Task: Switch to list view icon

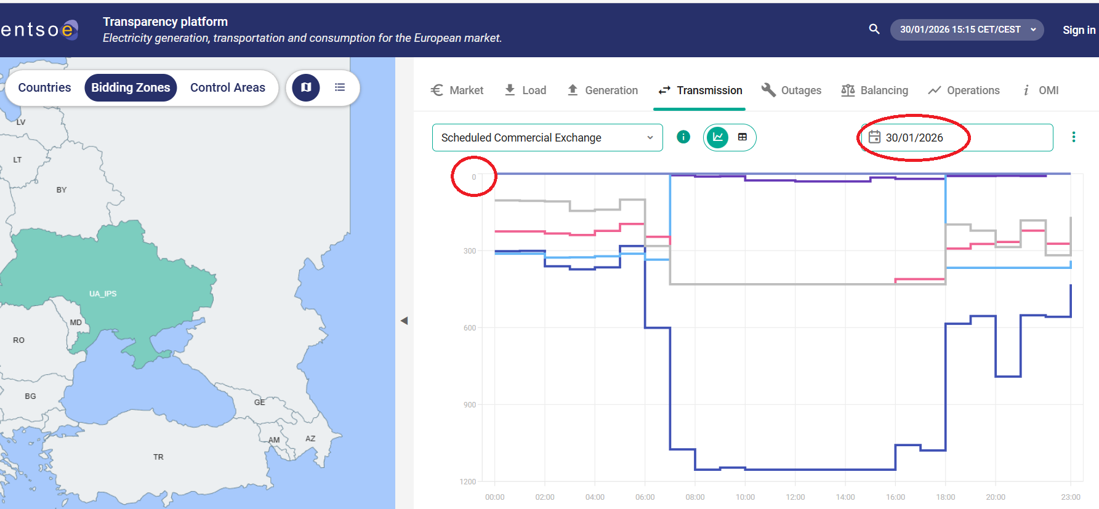Action: tap(339, 87)
